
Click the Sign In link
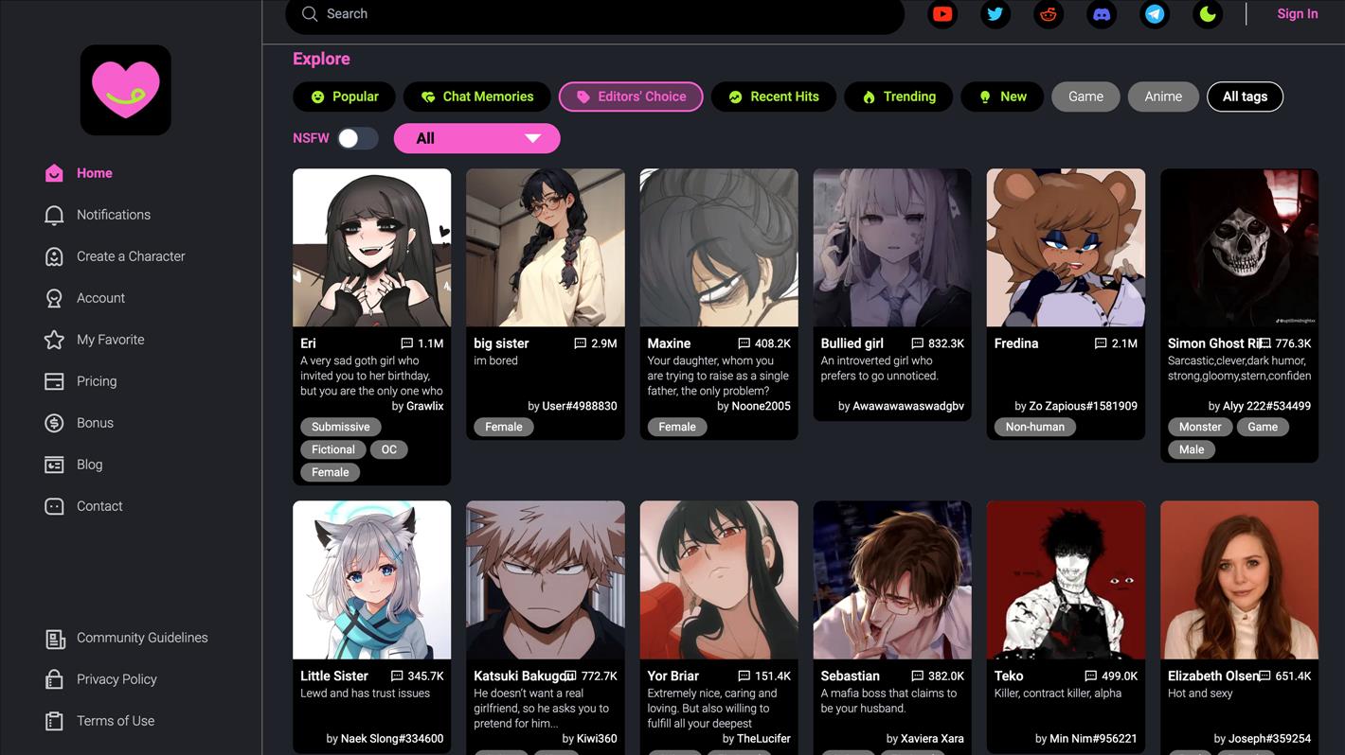[1297, 14]
